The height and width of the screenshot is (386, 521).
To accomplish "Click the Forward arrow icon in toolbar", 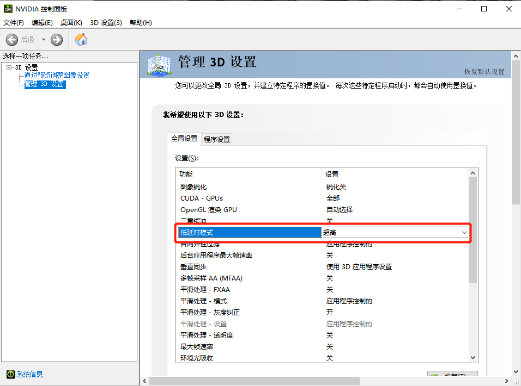I will pyautogui.click(x=57, y=40).
